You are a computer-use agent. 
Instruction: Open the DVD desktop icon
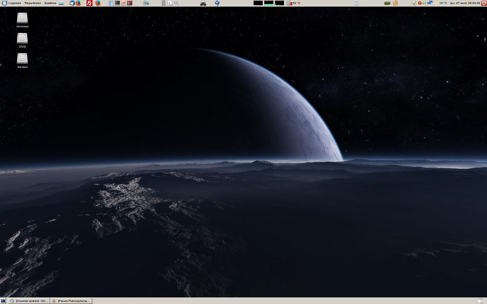(22, 41)
